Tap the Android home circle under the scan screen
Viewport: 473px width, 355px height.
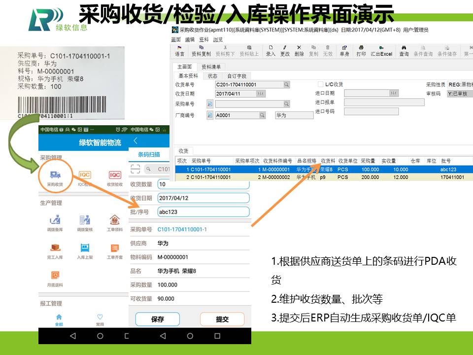[190, 336]
